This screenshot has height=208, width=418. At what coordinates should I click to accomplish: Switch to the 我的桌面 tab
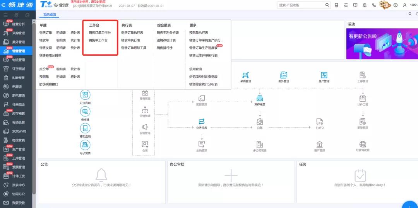(x=49, y=15)
